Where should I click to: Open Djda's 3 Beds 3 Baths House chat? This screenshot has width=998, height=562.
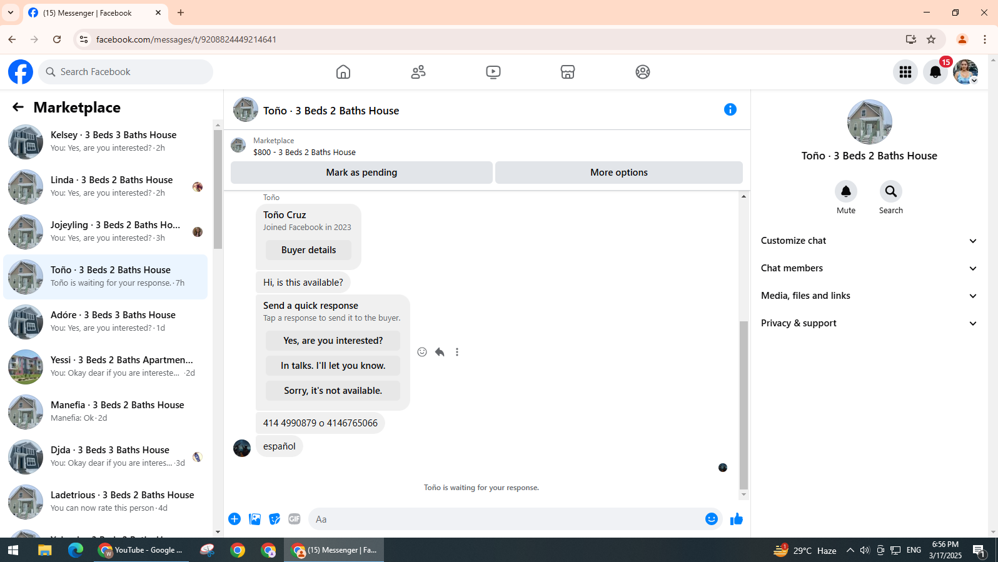pyautogui.click(x=106, y=457)
